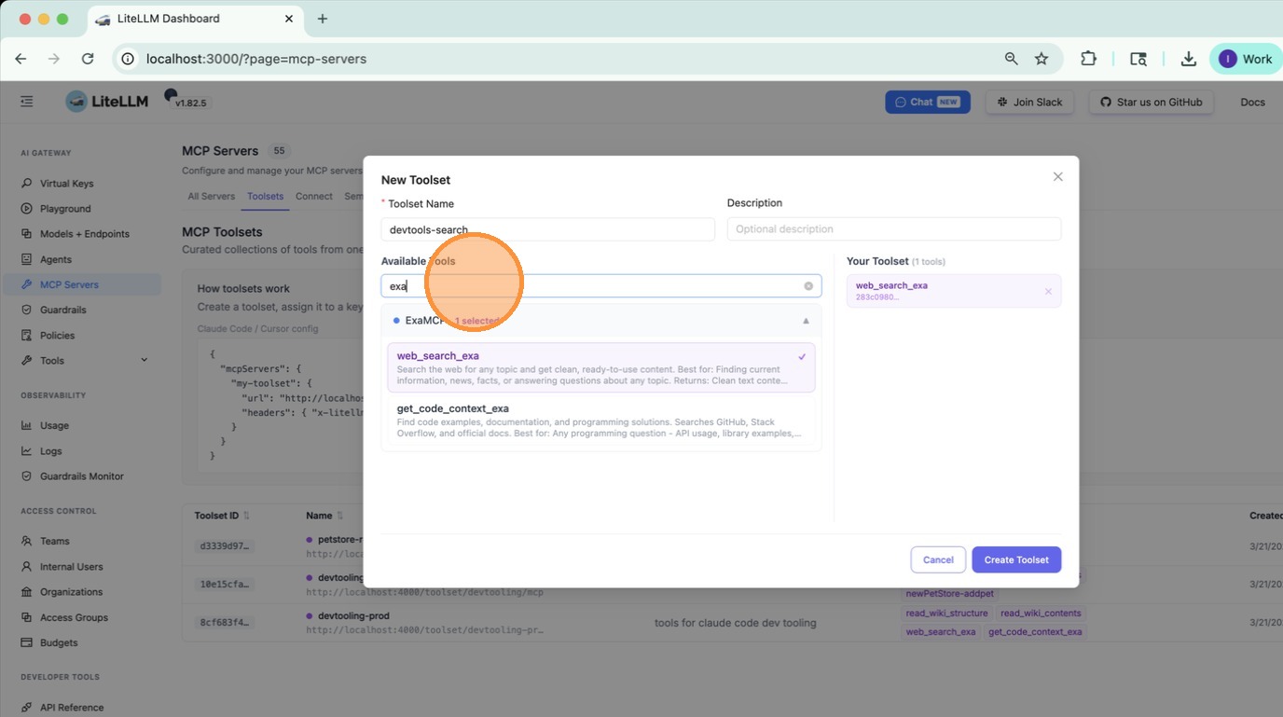1283x717 pixels.
Task: Click the newPetStore-addpet tag
Action: point(950,593)
